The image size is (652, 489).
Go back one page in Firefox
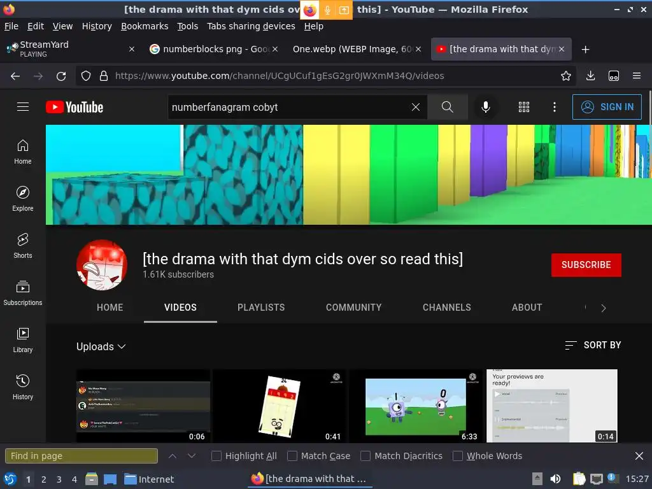pos(15,76)
